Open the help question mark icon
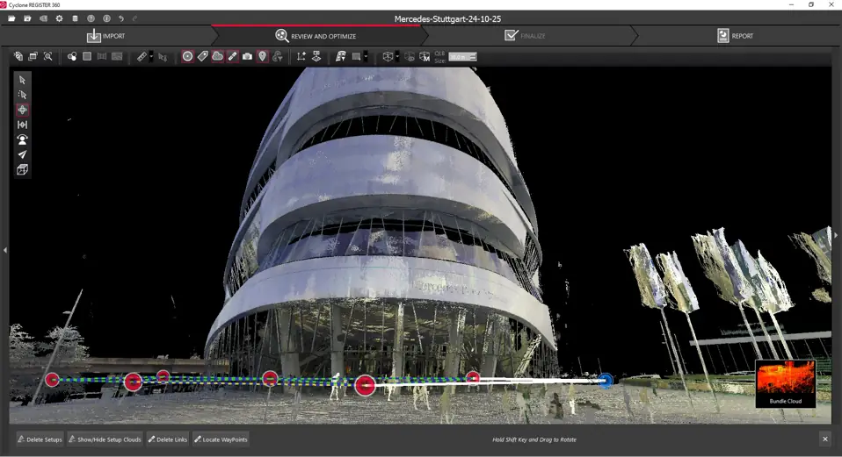The image size is (842, 457). pos(91,18)
